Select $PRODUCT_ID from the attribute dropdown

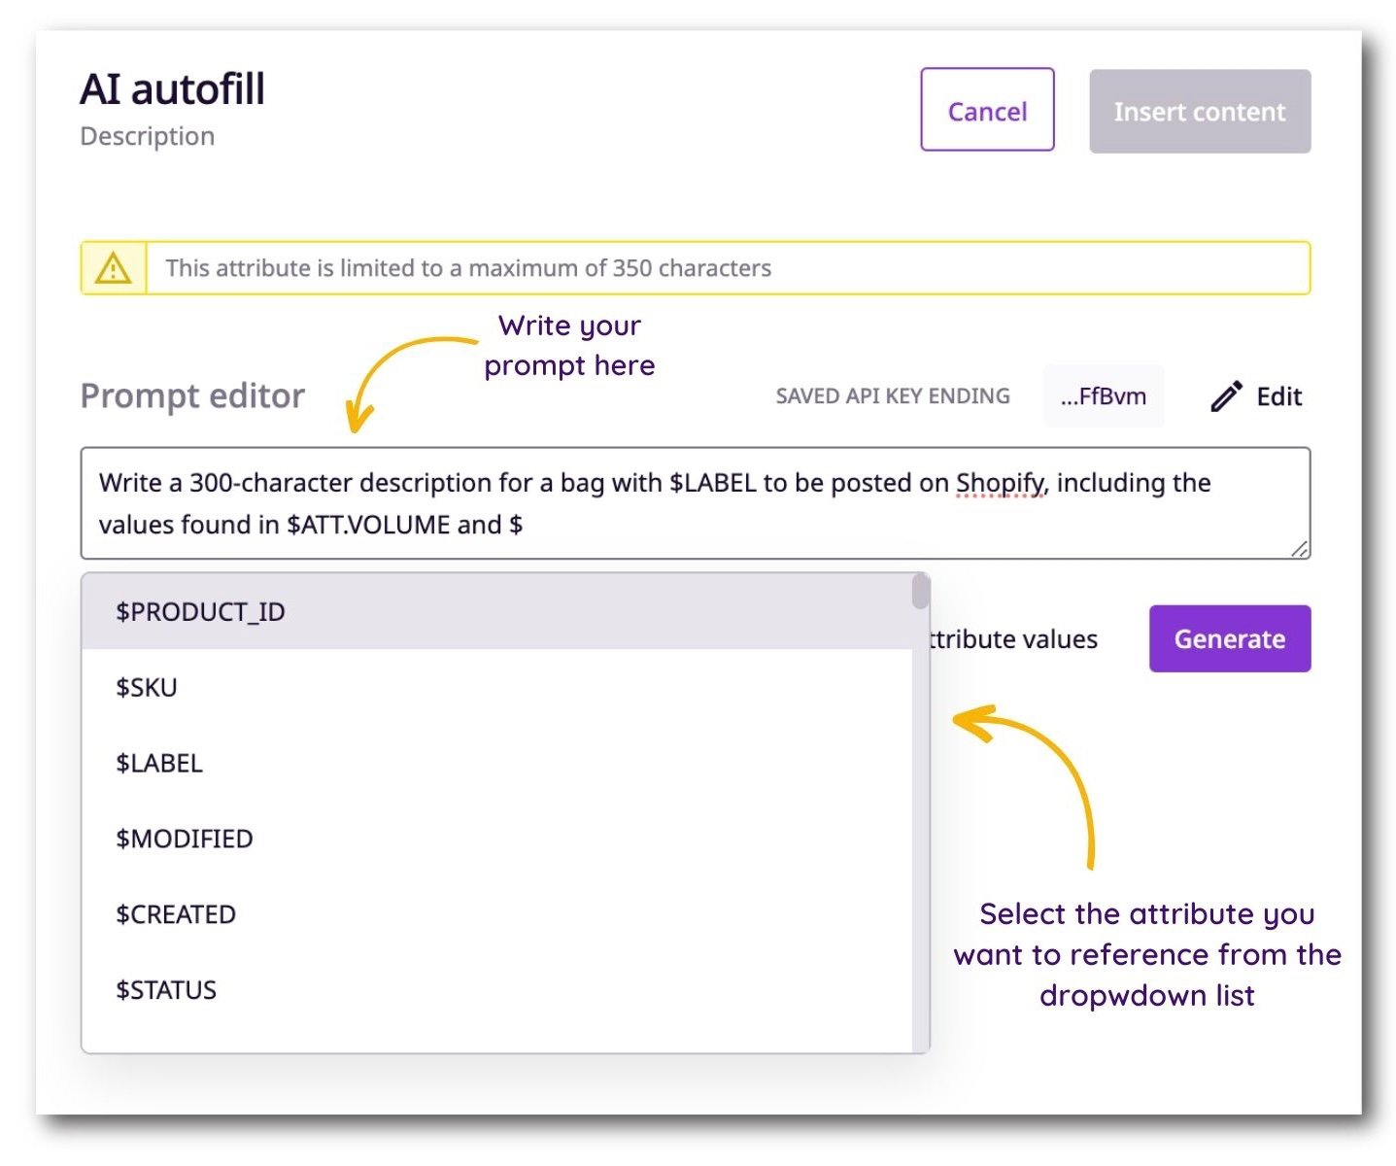click(x=200, y=611)
